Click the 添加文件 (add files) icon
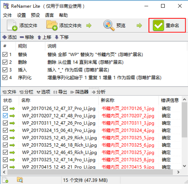188x184 pixels. click(12, 25)
